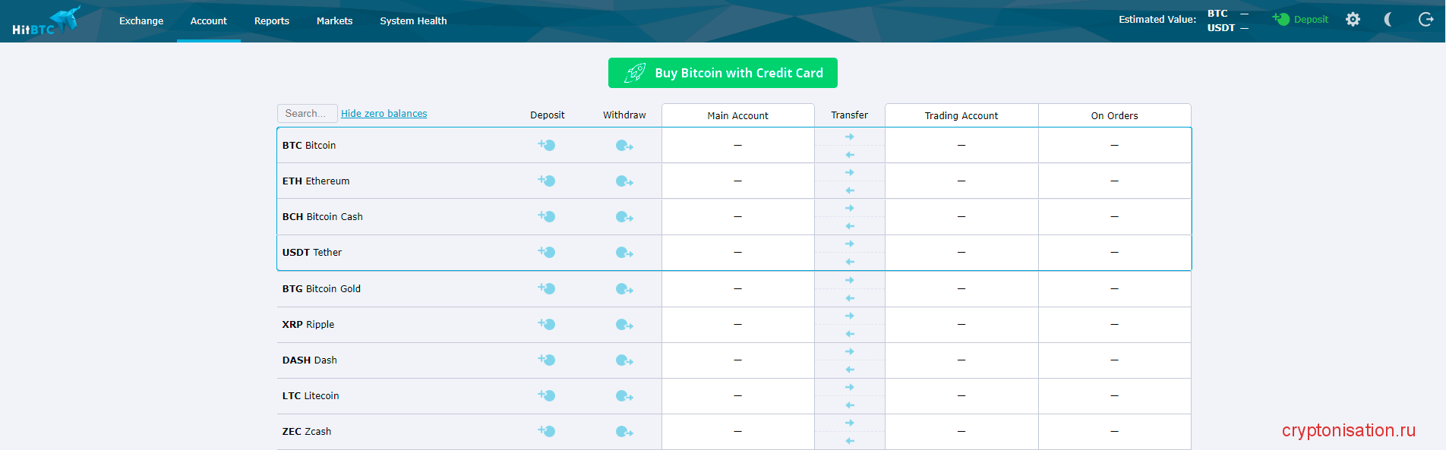Click the HitBTC logo
The image size is (1446, 450).
[46, 21]
